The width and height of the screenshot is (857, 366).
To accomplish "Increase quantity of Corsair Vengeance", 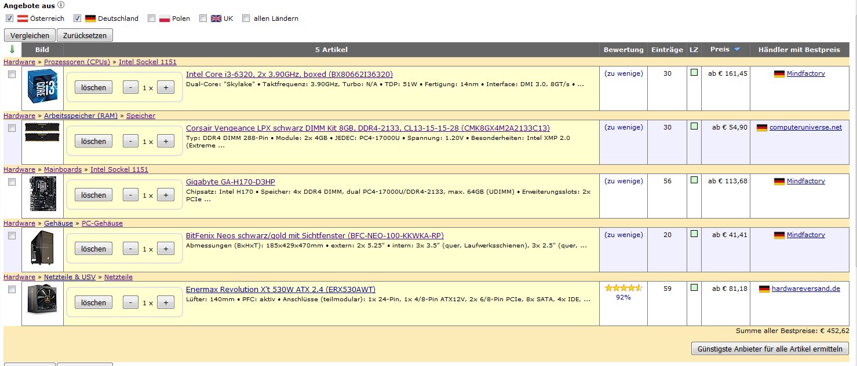I will [166, 142].
